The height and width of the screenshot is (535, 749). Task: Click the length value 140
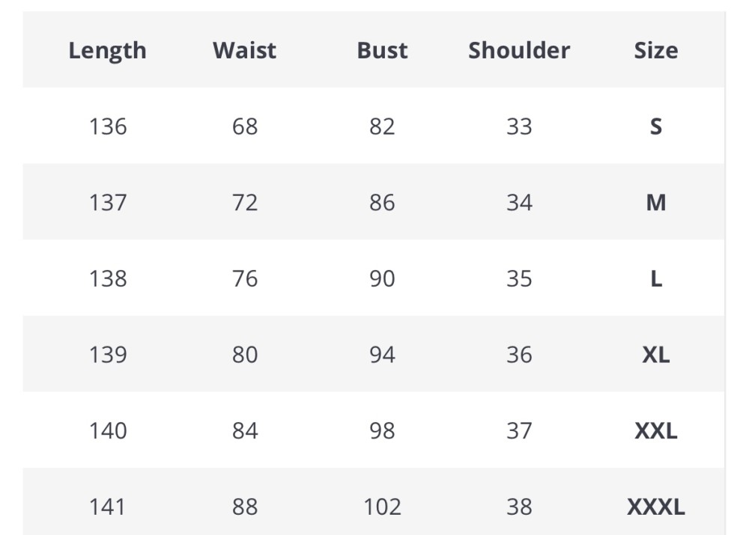click(108, 431)
